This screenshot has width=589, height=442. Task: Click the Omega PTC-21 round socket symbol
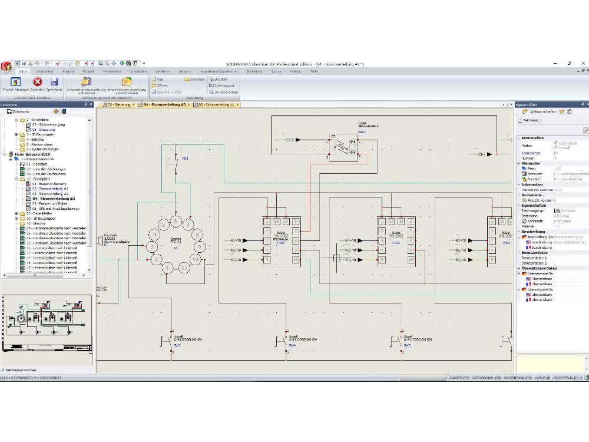coord(176,245)
